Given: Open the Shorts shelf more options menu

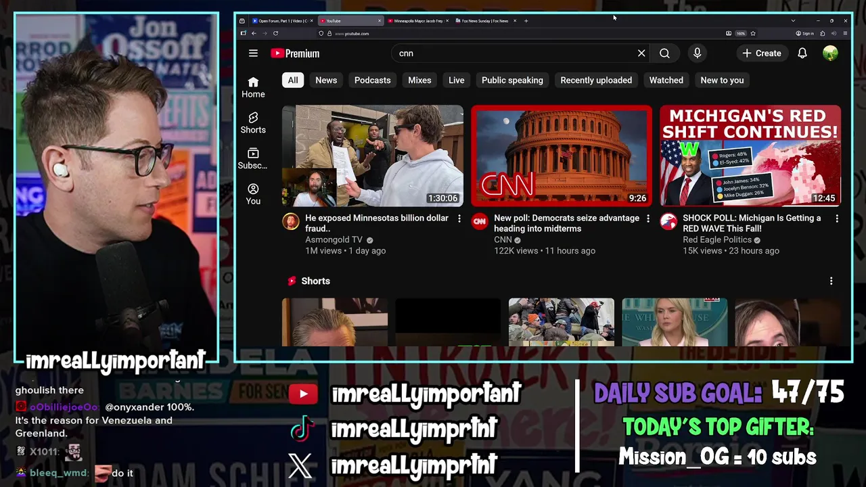Looking at the screenshot, I should (831, 281).
